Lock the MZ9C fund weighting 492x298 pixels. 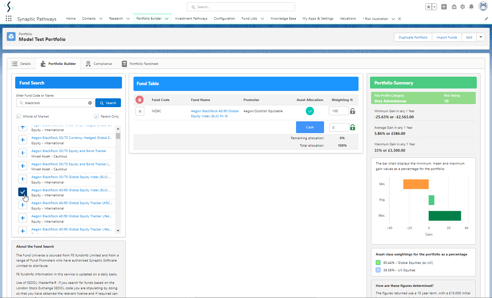point(352,111)
